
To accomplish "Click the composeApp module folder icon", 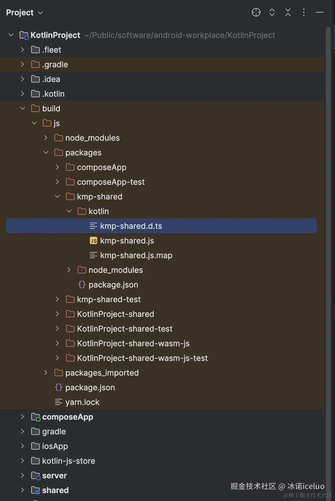I will [35, 417].
